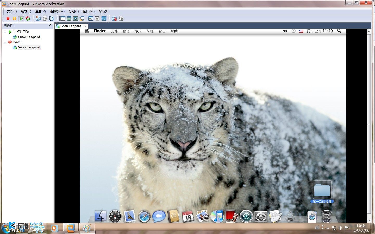This screenshot has width=375, height=234.
Task: Launch iChat from the Dock
Action: click(x=159, y=216)
